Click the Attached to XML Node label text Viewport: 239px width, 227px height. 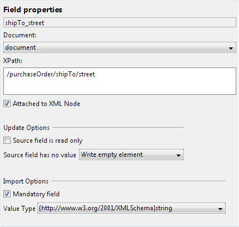[46, 104]
